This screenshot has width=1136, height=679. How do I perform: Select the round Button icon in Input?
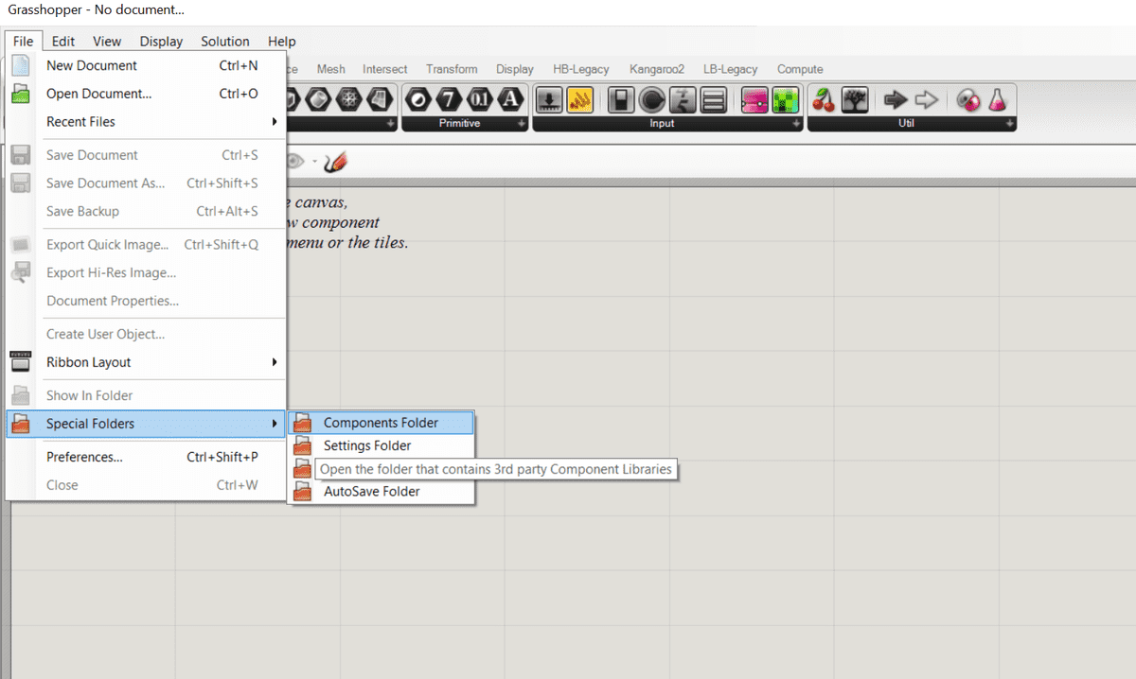pyautogui.click(x=651, y=100)
